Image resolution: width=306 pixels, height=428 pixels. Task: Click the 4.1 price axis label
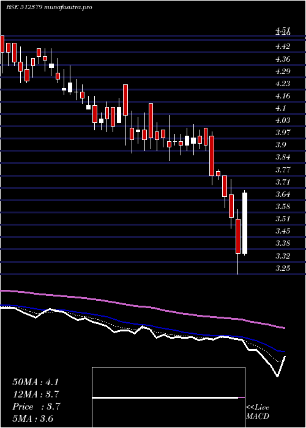pyautogui.click(x=280, y=108)
